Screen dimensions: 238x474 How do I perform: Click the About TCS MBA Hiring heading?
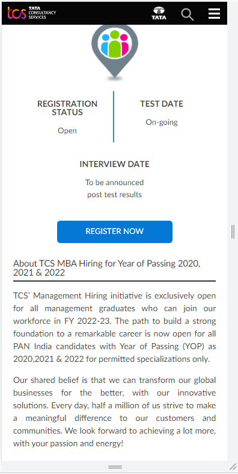click(107, 268)
